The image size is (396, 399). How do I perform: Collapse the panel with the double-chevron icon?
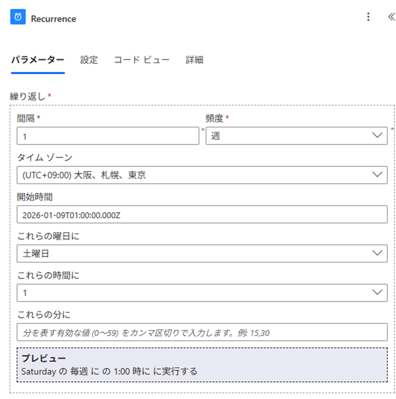[x=391, y=17]
